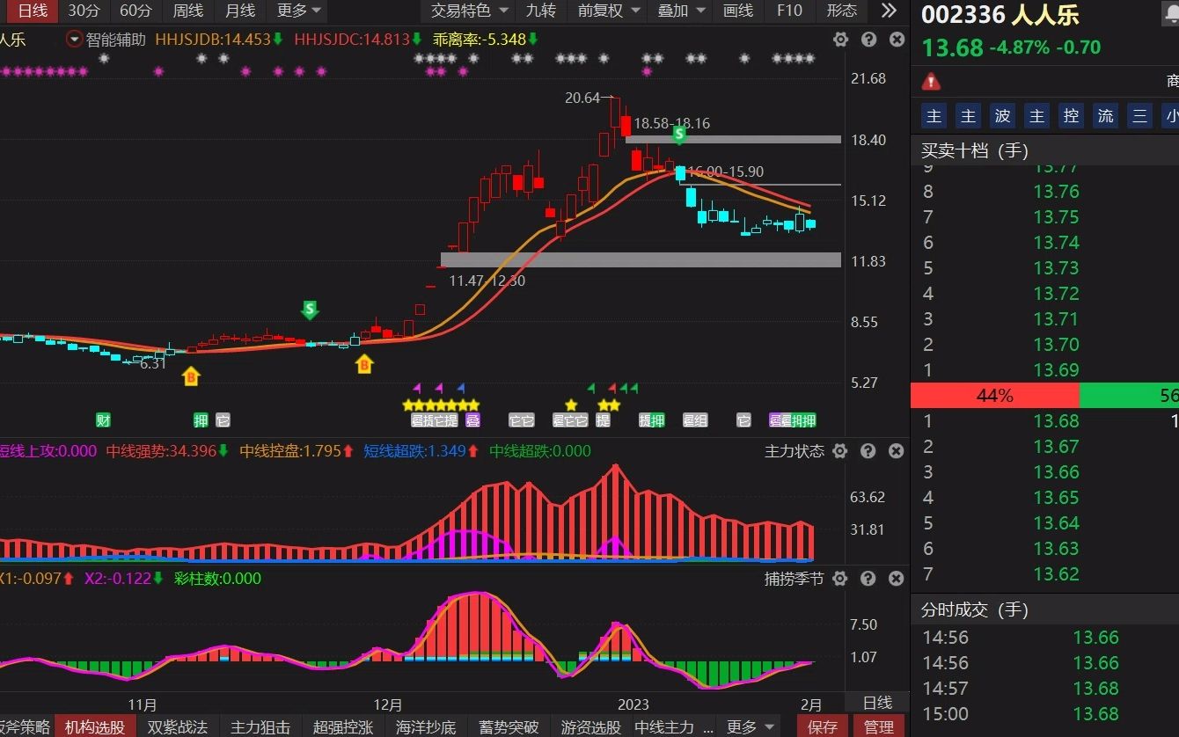The height and width of the screenshot is (737, 1179).
Task: Click the yellow B buy marker near 6.31
Action: [191, 376]
